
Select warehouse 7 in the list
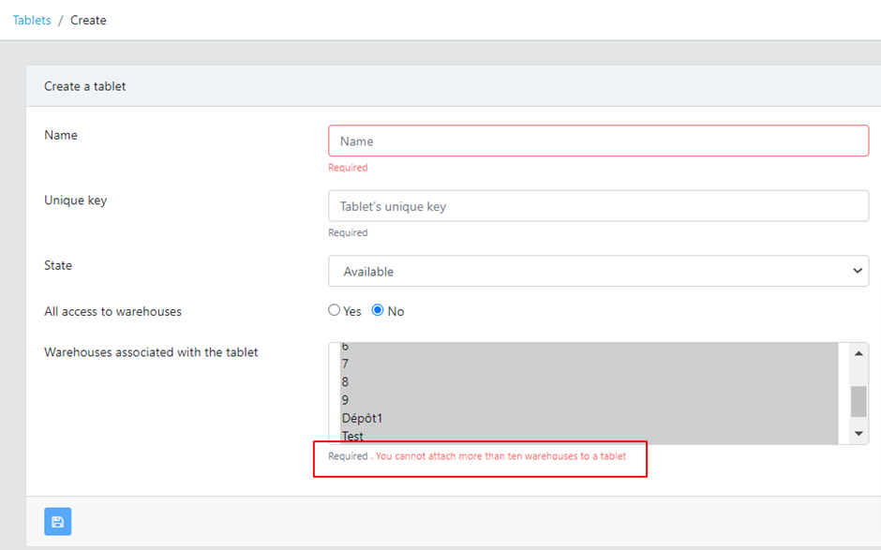[x=345, y=364]
